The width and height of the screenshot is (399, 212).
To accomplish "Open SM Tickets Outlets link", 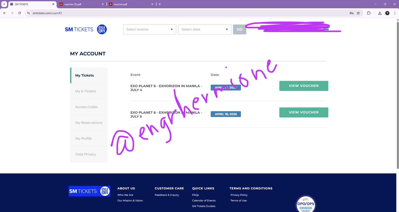I will pyautogui.click(x=204, y=206).
